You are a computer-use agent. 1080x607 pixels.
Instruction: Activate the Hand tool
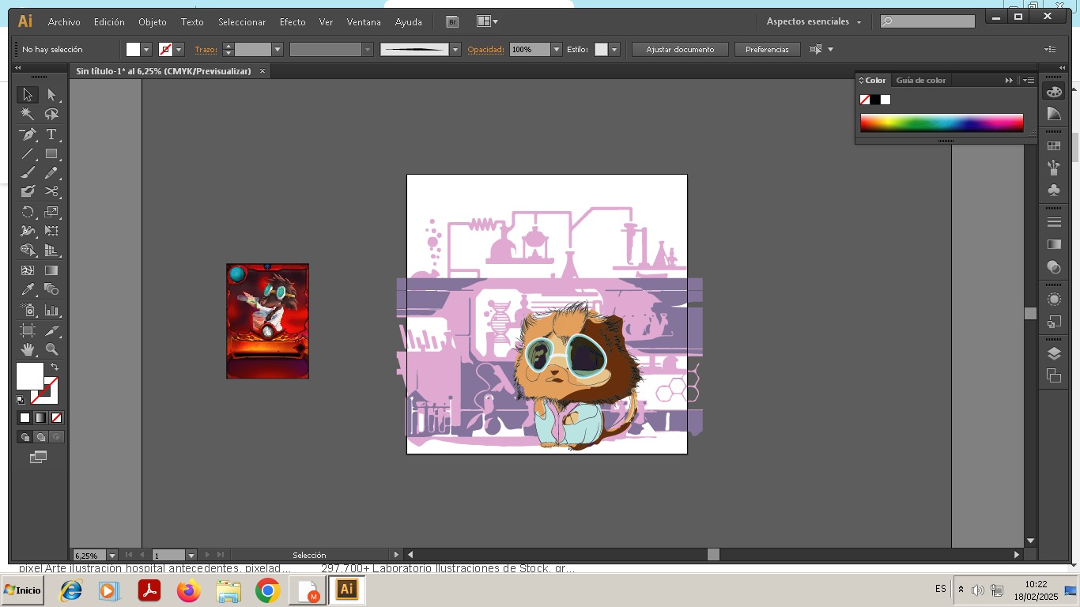click(28, 349)
